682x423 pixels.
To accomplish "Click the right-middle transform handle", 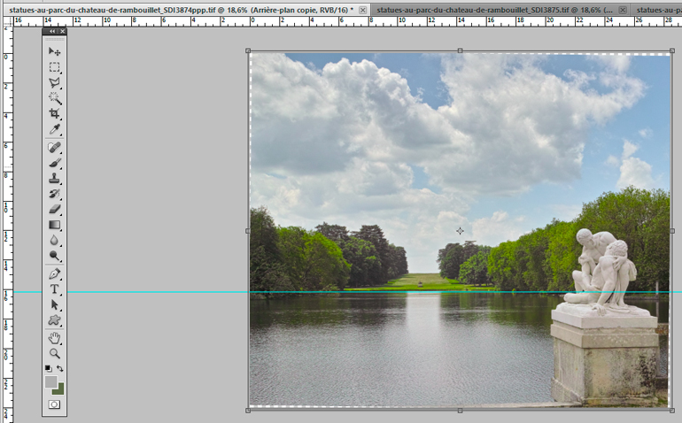I will pyautogui.click(x=672, y=231).
